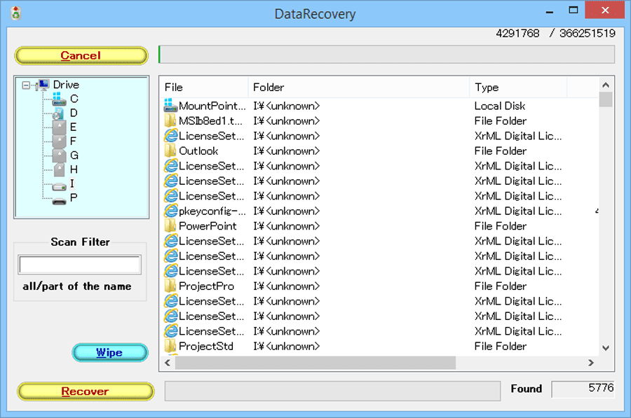The width and height of the screenshot is (631, 418).
Task: Select the E removable drive icon
Action: [x=59, y=127]
